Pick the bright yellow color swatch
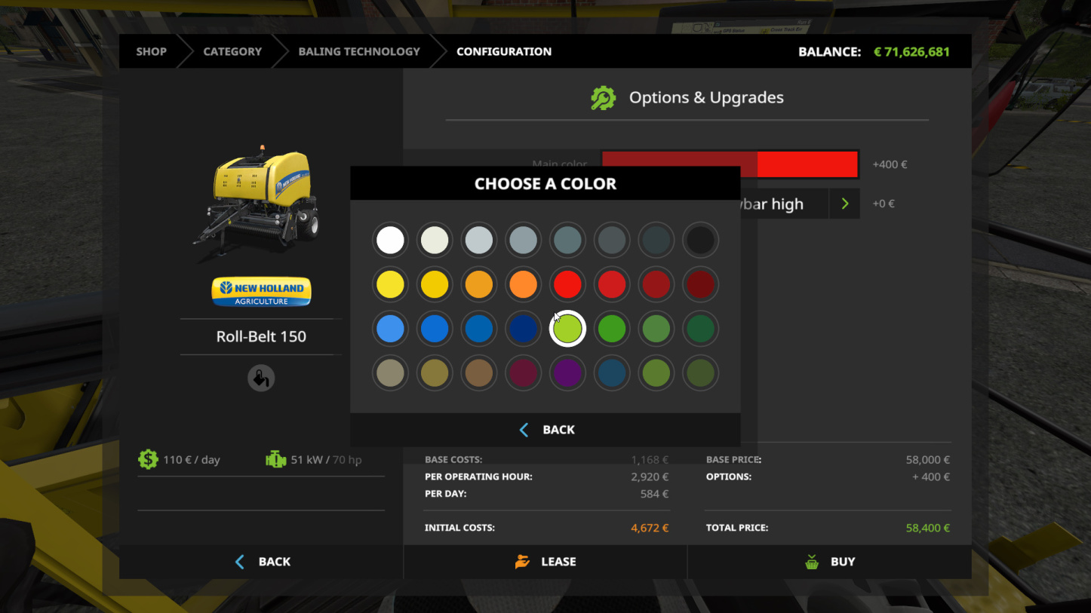The width and height of the screenshot is (1091, 613). pyautogui.click(x=390, y=285)
